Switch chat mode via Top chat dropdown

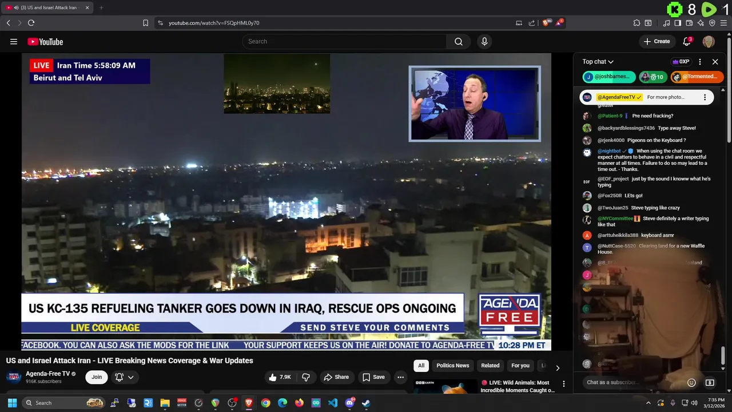click(x=598, y=62)
